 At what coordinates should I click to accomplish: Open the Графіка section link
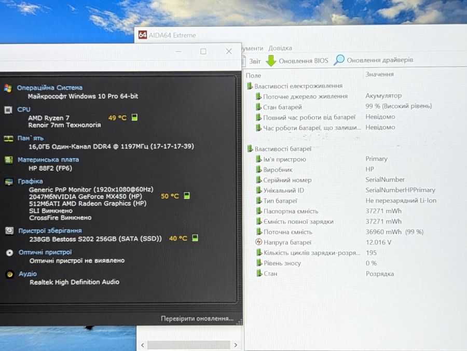[x=30, y=181]
